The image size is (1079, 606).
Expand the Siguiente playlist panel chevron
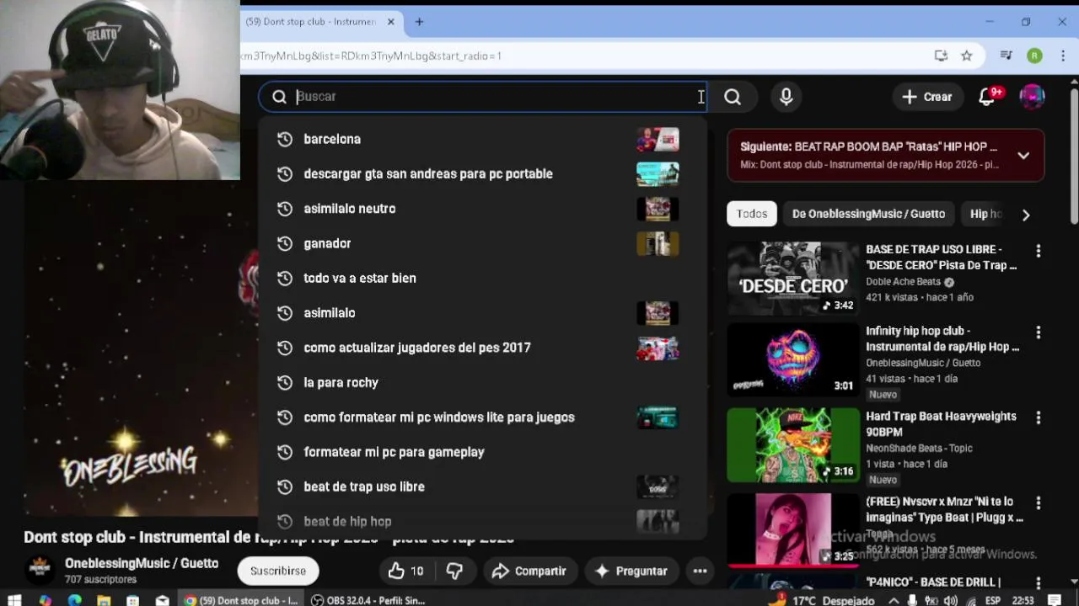[1023, 156]
